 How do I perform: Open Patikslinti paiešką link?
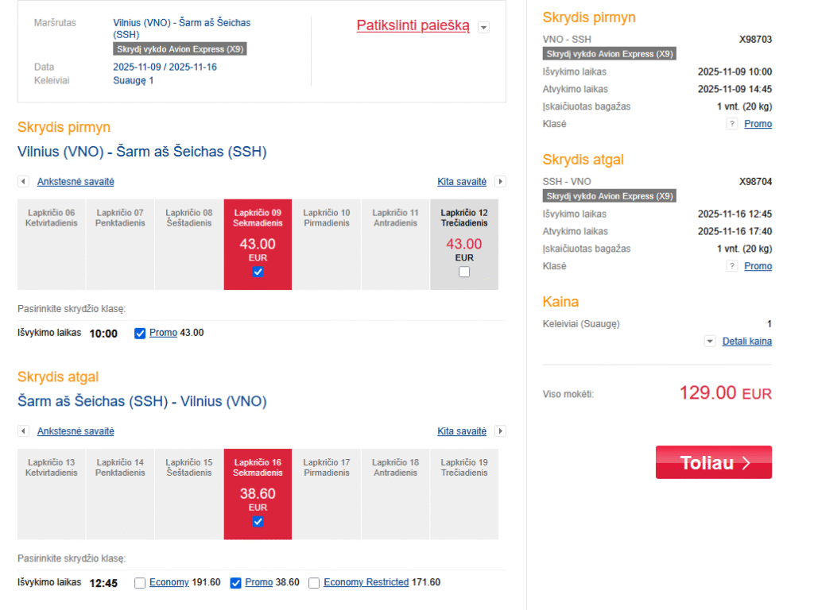pyautogui.click(x=413, y=26)
